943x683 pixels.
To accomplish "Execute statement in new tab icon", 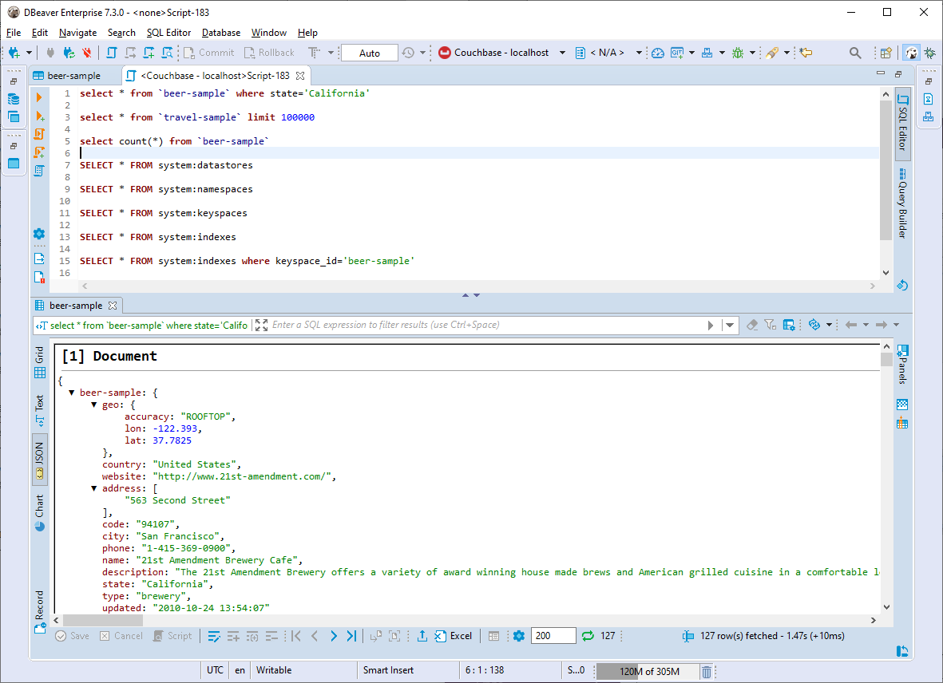I will 40,116.
